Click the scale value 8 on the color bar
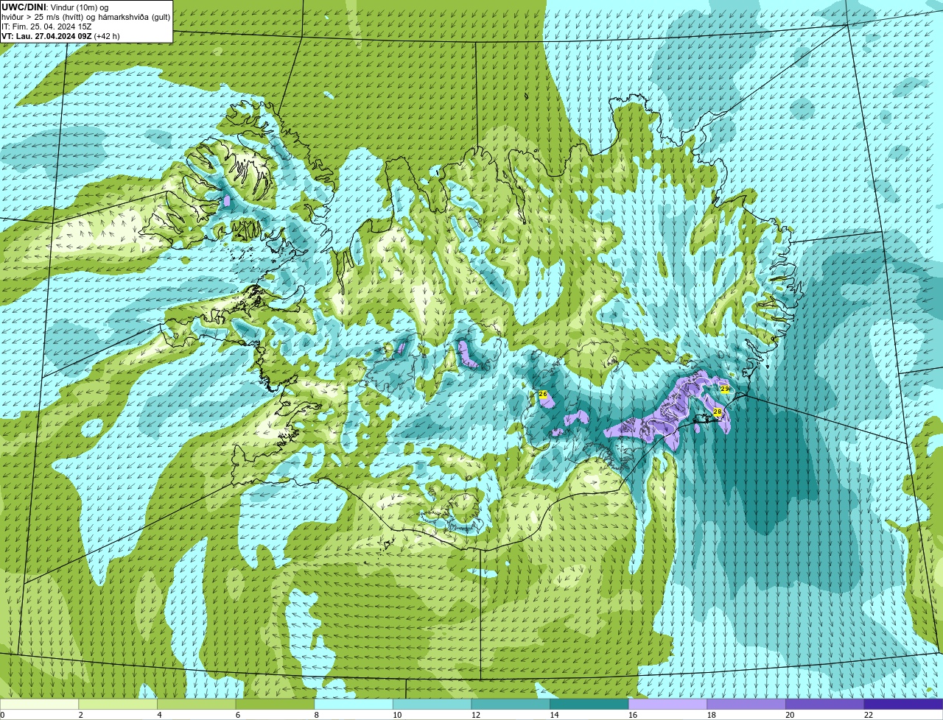Viewport: 943px width, 720px height. click(316, 715)
